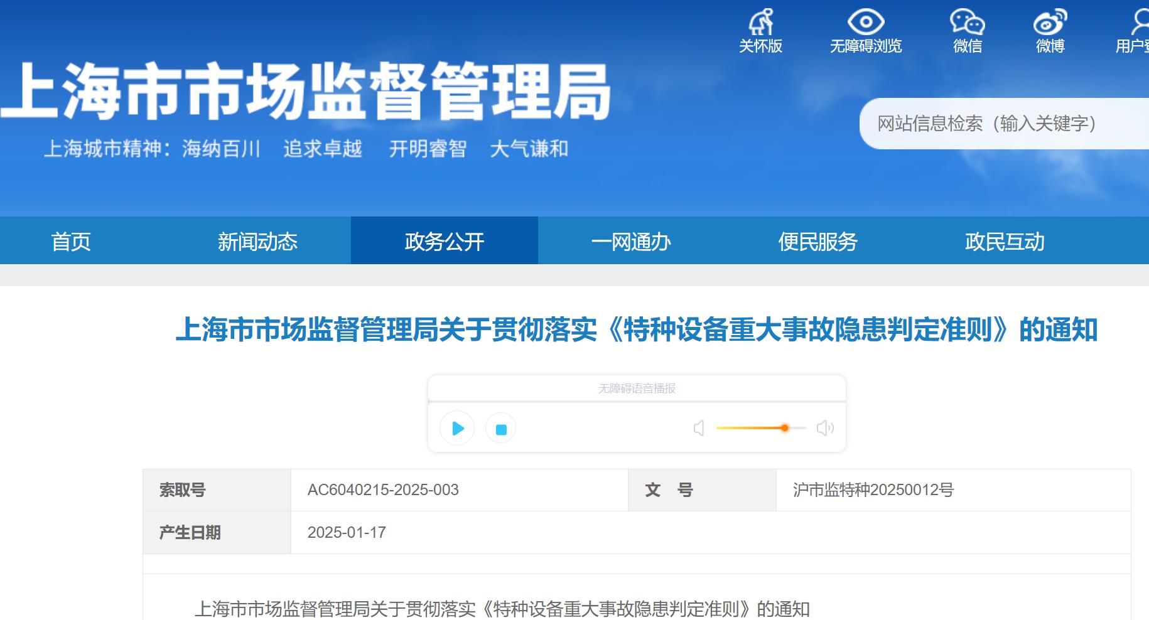Screen dimensions: 1149x620
Task: Click the audio progress bar under 无障碍语音播报
Action: (637, 401)
